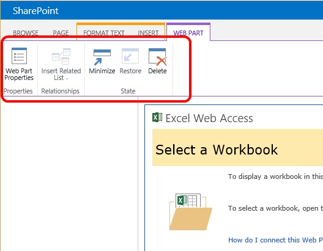
Task: Click the Select a Workbook banner
Action: 237,148
